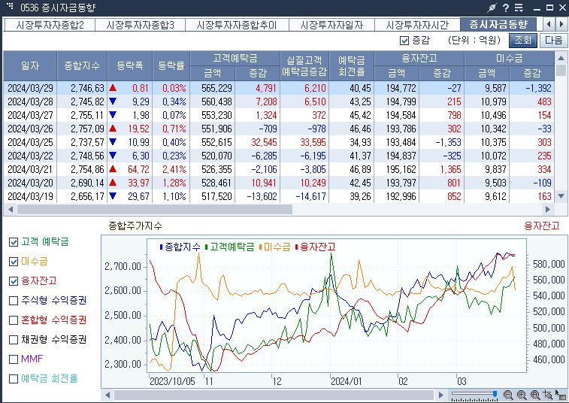Select the 증시자금동향 tab
The height and width of the screenshot is (403, 569).
coord(498,24)
